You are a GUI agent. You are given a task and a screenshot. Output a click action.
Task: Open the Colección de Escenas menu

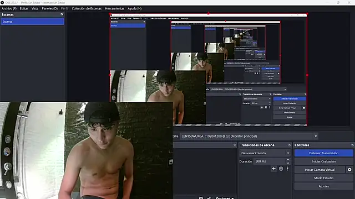[x=87, y=9]
